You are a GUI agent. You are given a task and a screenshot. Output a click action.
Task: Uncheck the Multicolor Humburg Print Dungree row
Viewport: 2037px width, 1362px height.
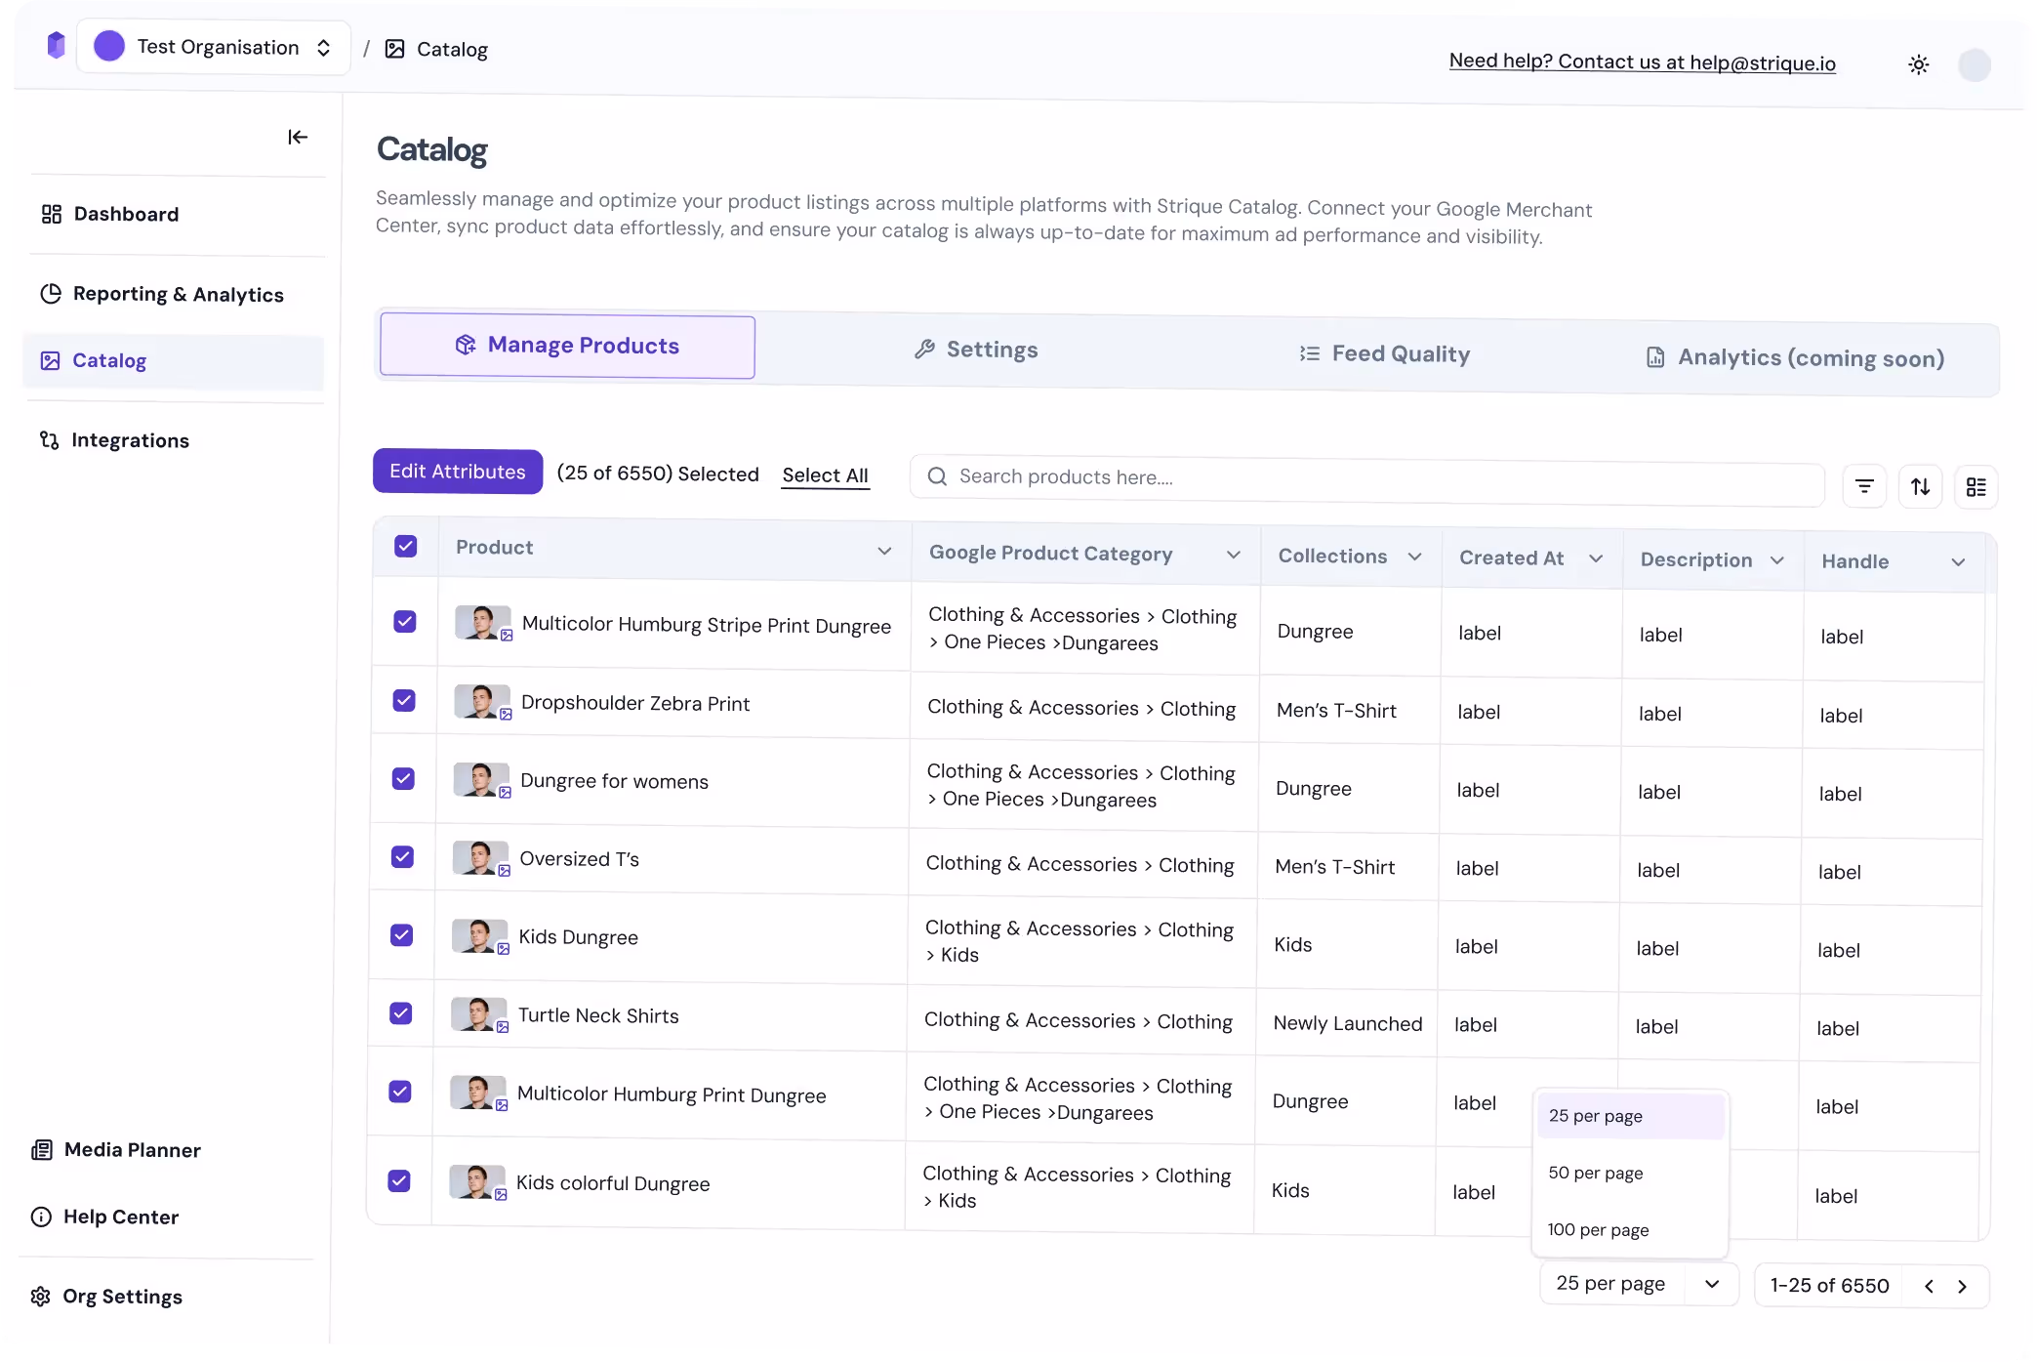(400, 1092)
